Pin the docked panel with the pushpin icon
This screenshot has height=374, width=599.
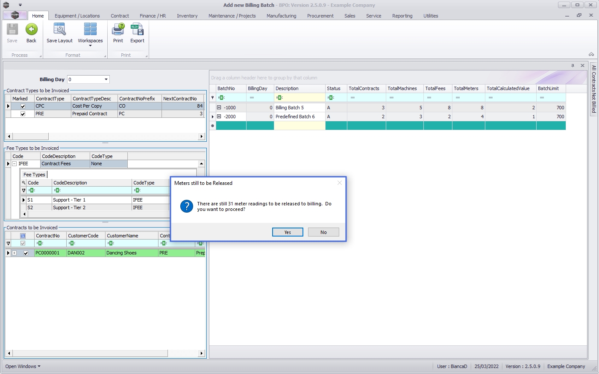click(x=573, y=66)
